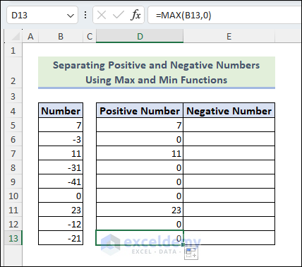Select row 4 header
Viewport: 302px width, 267px height.
click(x=13, y=111)
